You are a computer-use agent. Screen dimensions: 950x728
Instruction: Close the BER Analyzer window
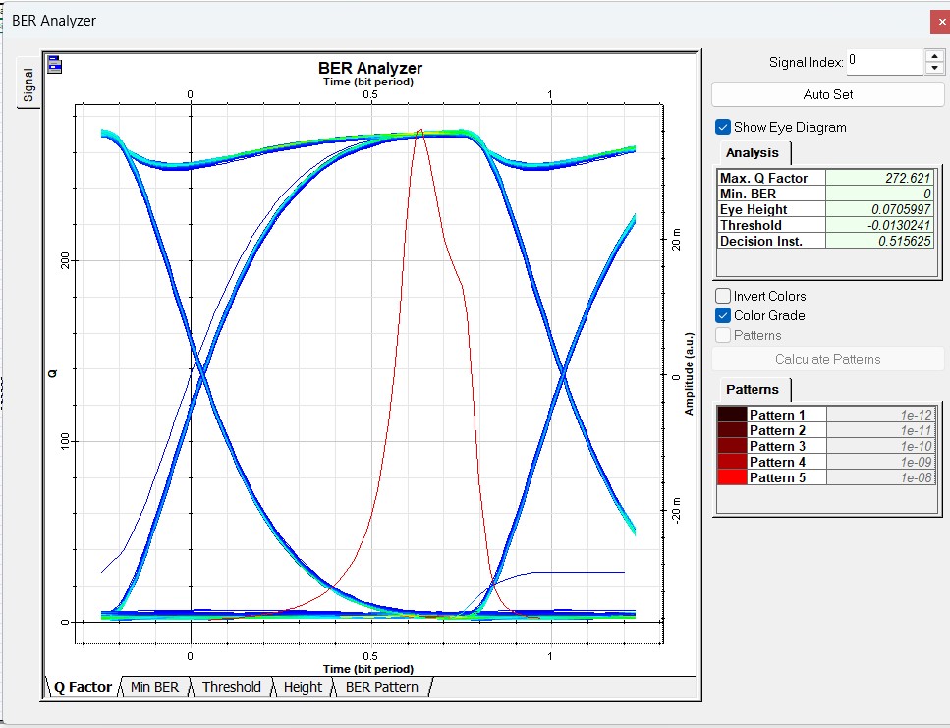coord(941,22)
